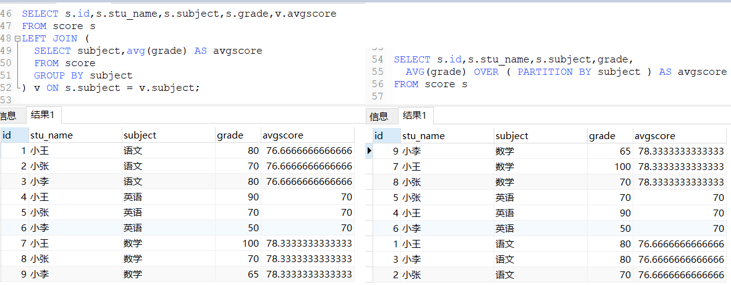Select grade 90 cell in left-grid row id 4
This screenshot has width=731, height=285.
pos(239,197)
